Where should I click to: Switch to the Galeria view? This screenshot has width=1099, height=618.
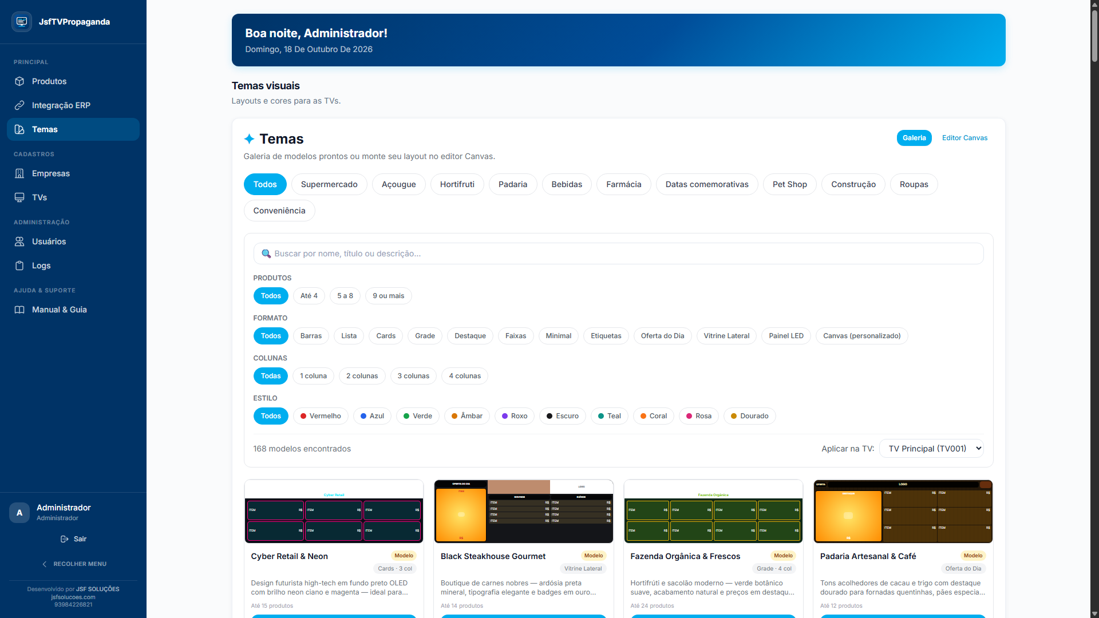coord(914,138)
